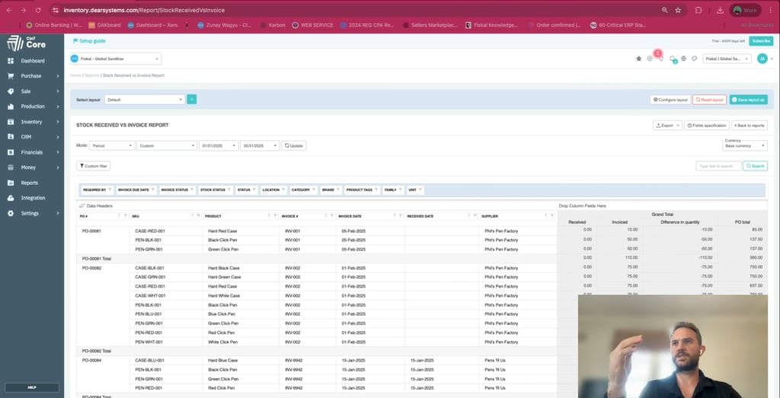Reload the page in browser
780x398 pixels.
click(x=38, y=10)
